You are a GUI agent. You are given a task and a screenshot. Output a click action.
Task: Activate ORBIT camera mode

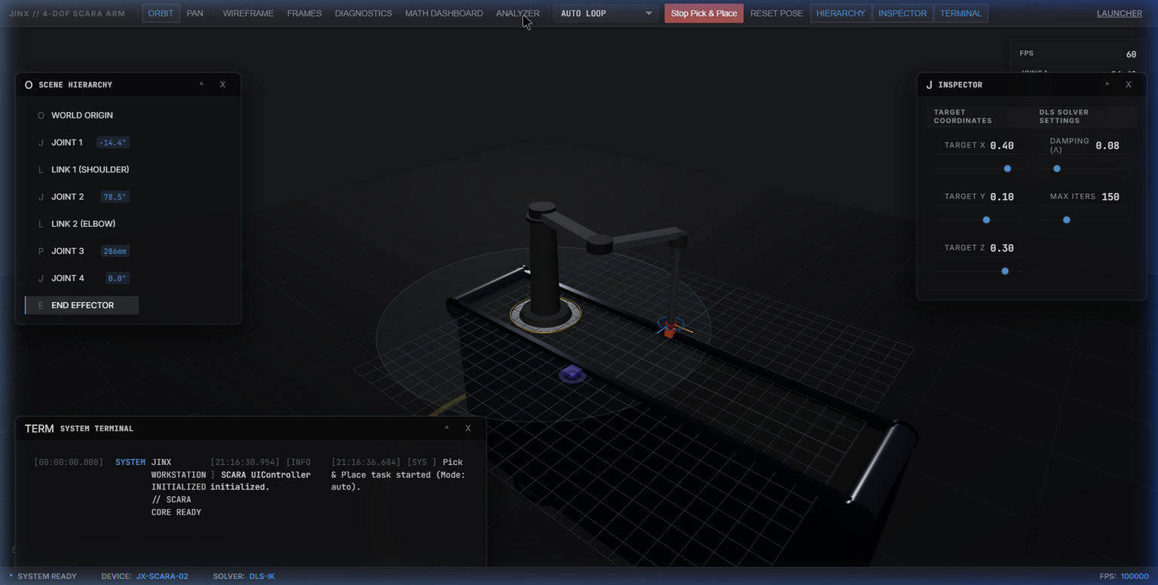(161, 14)
